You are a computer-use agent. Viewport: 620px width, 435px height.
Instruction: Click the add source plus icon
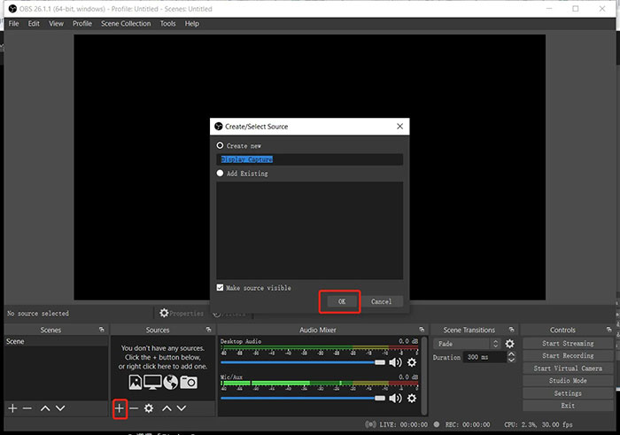120,408
